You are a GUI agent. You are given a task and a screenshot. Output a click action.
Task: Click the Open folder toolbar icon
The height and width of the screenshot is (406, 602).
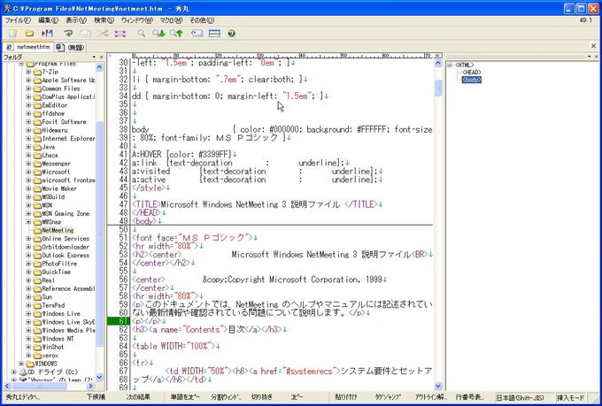point(29,34)
